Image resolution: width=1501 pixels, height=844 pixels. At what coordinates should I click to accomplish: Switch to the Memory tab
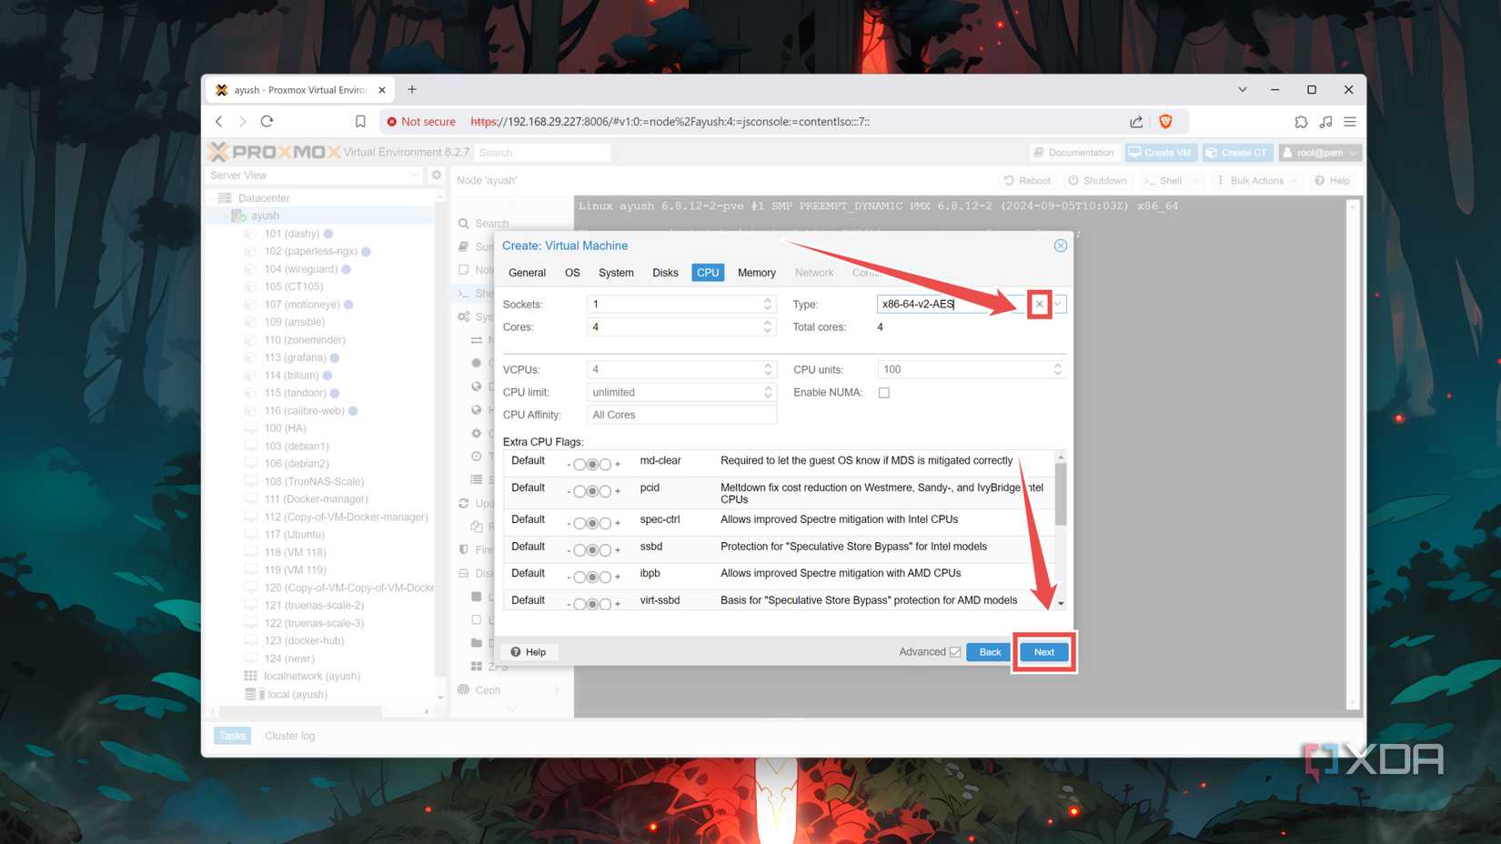(x=756, y=273)
